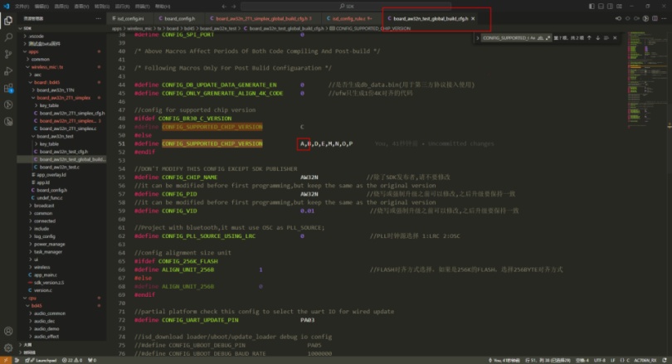This screenshot has width=672, height=364.
Task: Collapse the board_aw32n_2T1_simplex folder
Action: click(x=63, y=98)
